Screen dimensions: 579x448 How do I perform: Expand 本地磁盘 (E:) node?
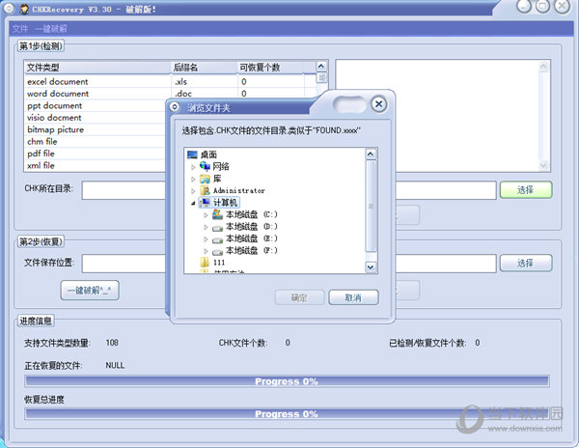(x=206, y=239)
